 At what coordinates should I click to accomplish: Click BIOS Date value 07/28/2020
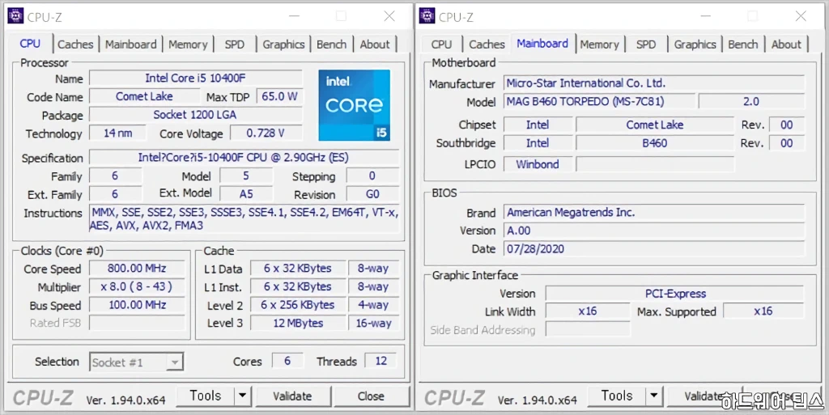654,248
